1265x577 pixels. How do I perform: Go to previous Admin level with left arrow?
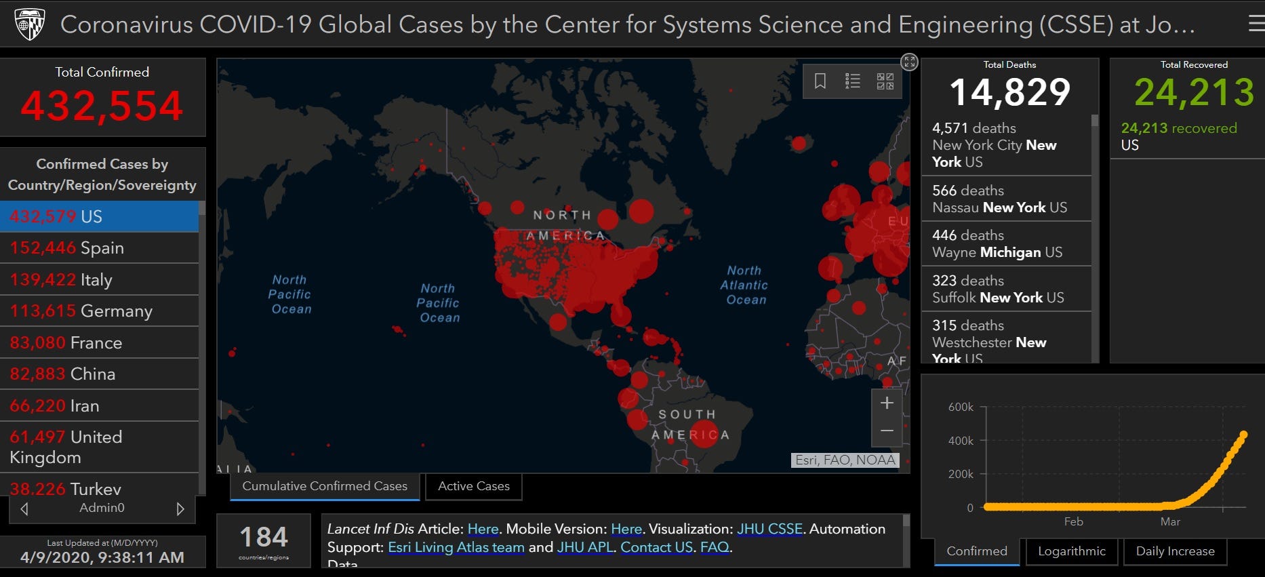24,509
